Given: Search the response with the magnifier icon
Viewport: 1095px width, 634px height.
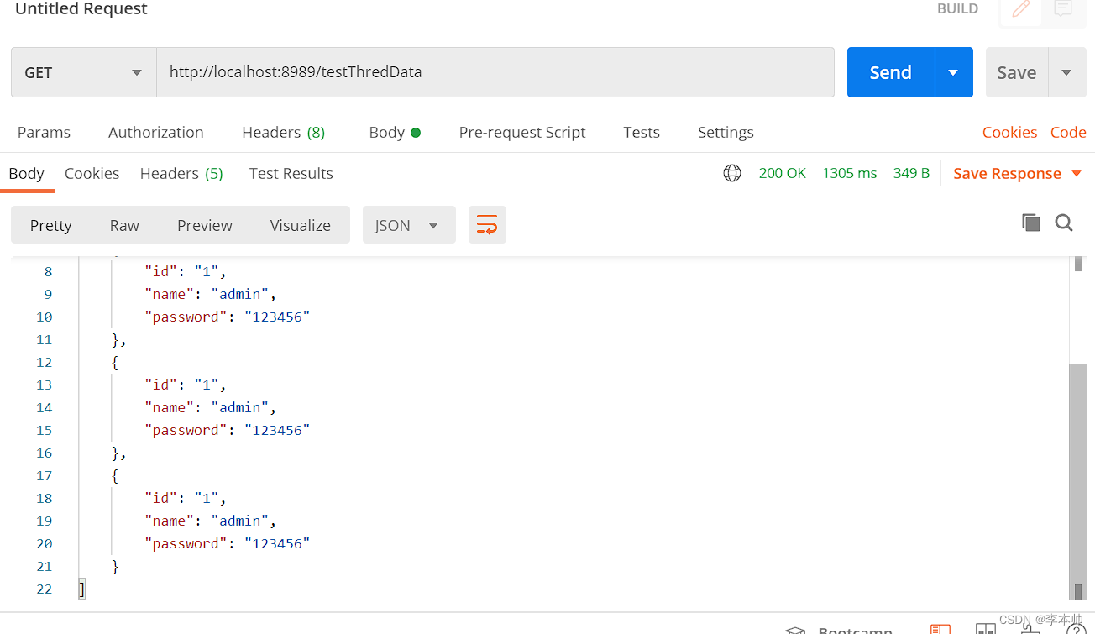Looking at the screenshot, I should pyautogui.click(x=1064, y=223).
